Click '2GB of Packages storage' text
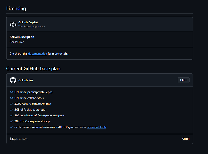208x154 pixels. (x=30, y=110)
